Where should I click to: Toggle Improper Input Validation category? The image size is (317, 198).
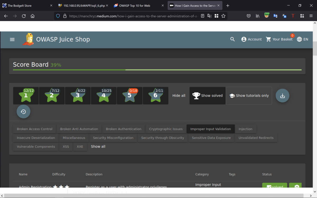click(211, 129)
